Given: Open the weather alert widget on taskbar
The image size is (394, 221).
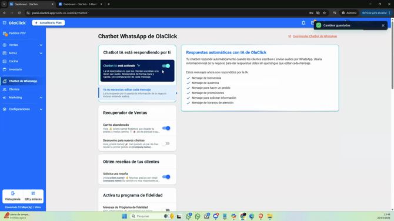Looking at the screenshot, I should [x=17, y=216].
